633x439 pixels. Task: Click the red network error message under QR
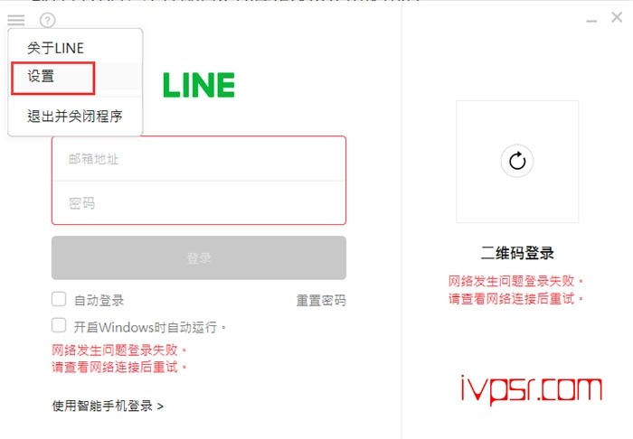tap(516, 289)
